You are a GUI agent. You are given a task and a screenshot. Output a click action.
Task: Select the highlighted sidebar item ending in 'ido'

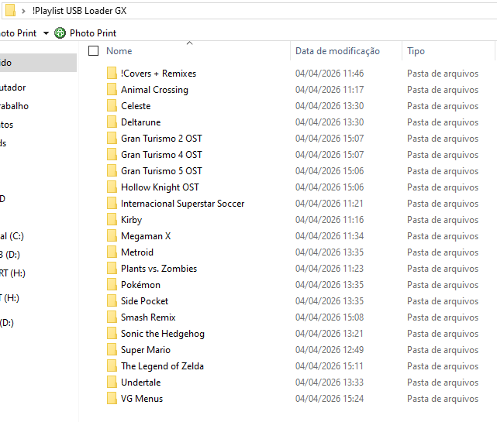[x=38, y=63]
